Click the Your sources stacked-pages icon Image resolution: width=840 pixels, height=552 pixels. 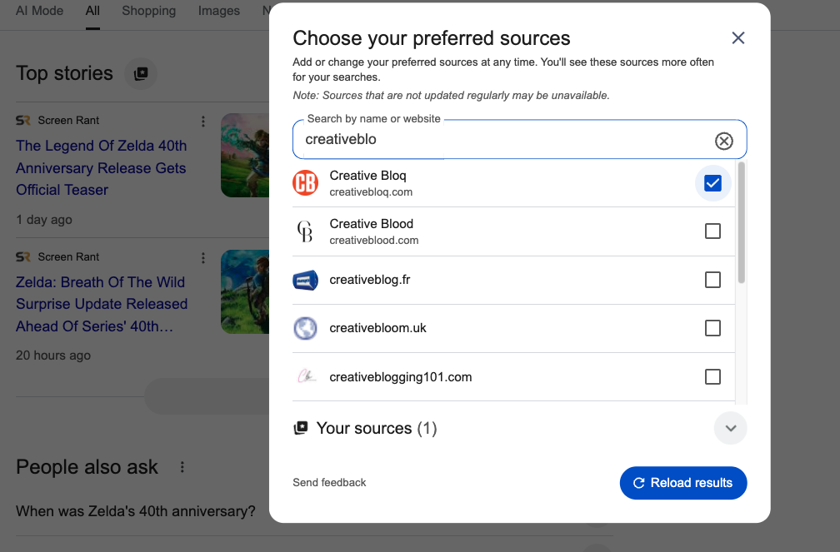click(300, 427)
